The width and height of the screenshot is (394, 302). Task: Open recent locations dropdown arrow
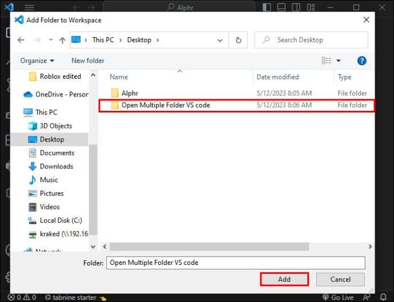tap(51, 40)
